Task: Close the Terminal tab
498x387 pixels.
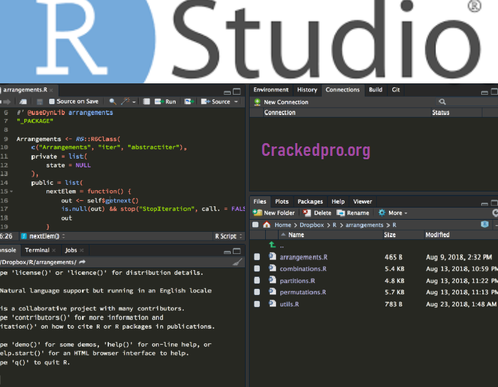Action: pyautogui.click(x=54, y=251)
